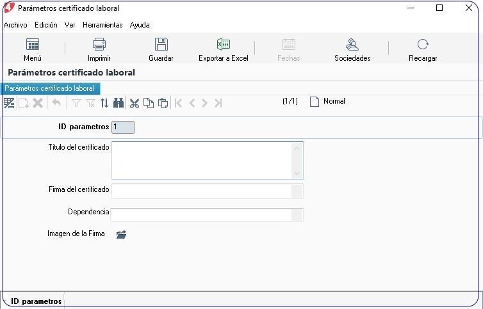
Task: Open the Firma del certificado dropdown button
Action: click(297, 191)
